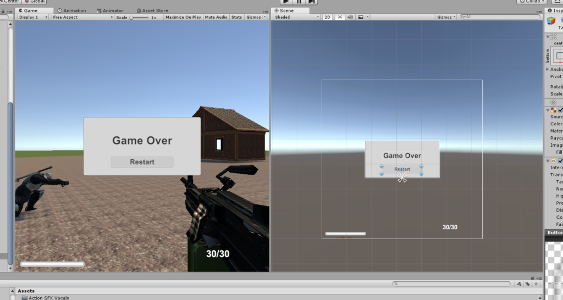The width and height of the screenshot is (563, 300).
Task: Toggle the Global handle rotation button
Action: [x=35, y=2]
